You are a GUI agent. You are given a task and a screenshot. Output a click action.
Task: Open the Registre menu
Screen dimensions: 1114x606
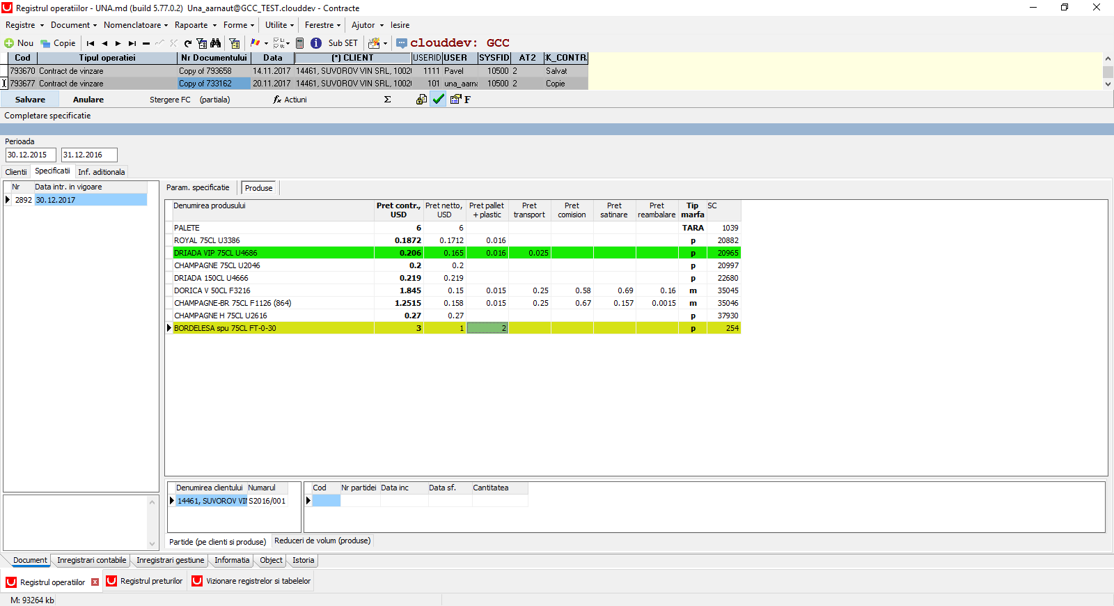coord(24,25)
